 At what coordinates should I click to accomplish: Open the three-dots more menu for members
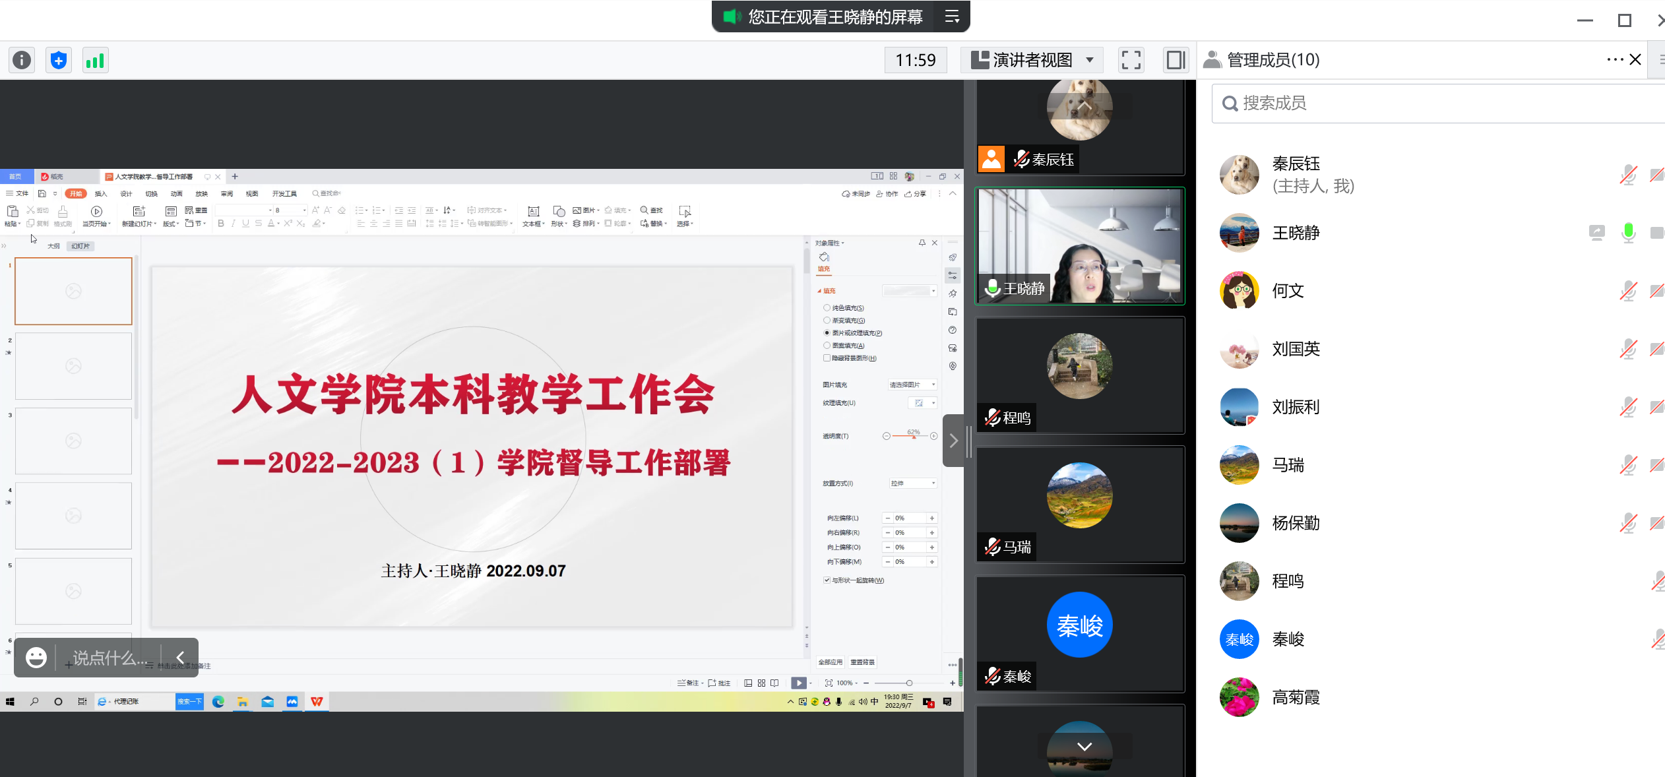point(1614,60)
